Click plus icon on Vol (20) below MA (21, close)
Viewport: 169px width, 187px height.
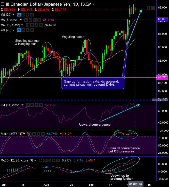(28, 30)
